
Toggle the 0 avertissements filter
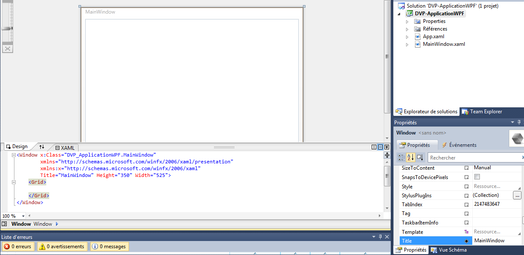62,247
